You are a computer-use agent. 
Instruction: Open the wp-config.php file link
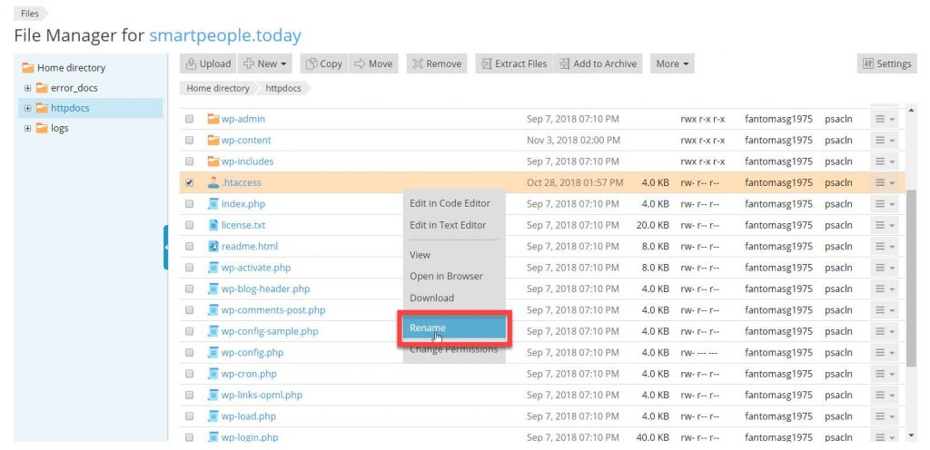(x=252, y=352)
